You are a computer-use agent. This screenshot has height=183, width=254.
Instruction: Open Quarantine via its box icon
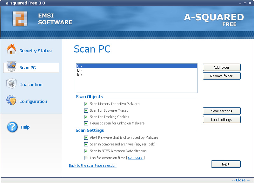(11, 84)
